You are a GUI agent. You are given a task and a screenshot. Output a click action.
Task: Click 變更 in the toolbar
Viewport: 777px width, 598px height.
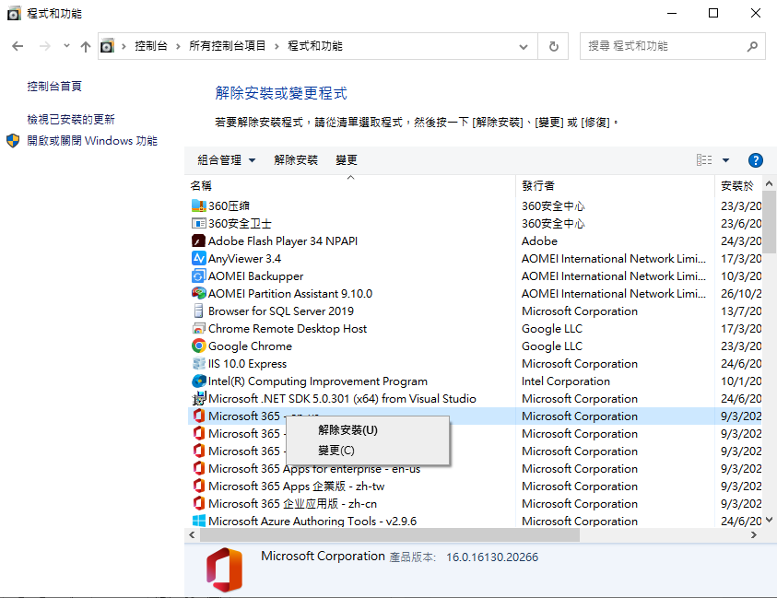coord(347,160)
